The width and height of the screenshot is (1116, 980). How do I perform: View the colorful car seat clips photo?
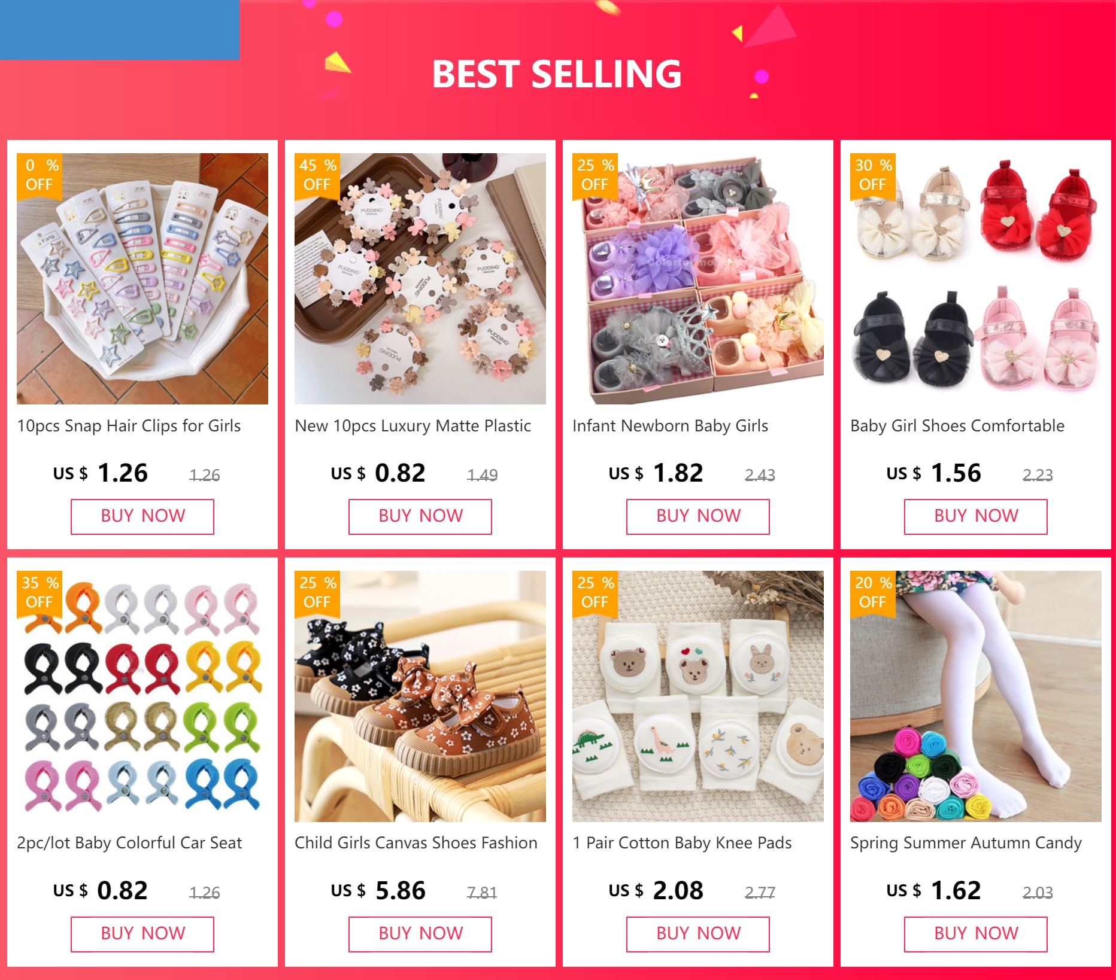(x=142, y=696)
